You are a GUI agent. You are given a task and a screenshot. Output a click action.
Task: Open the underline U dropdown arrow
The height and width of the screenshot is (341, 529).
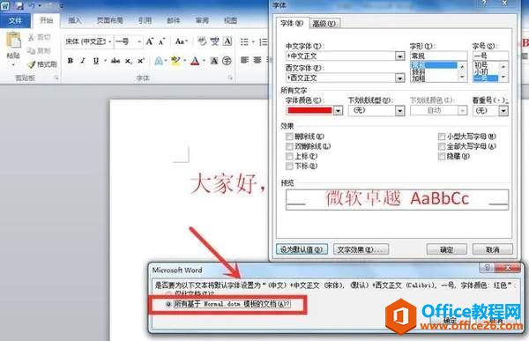tap(105, 61)
